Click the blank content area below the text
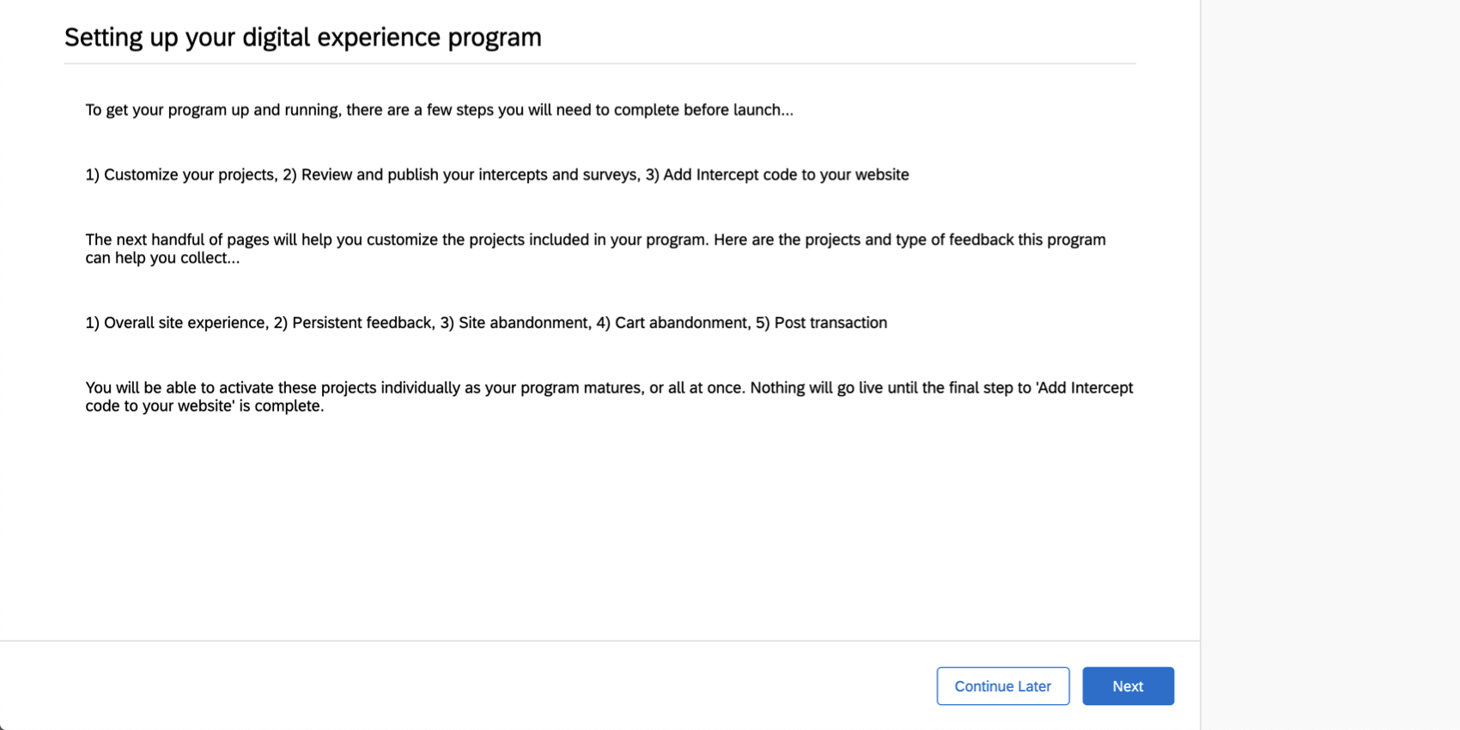1460x730 pixels. click(601, 532)
